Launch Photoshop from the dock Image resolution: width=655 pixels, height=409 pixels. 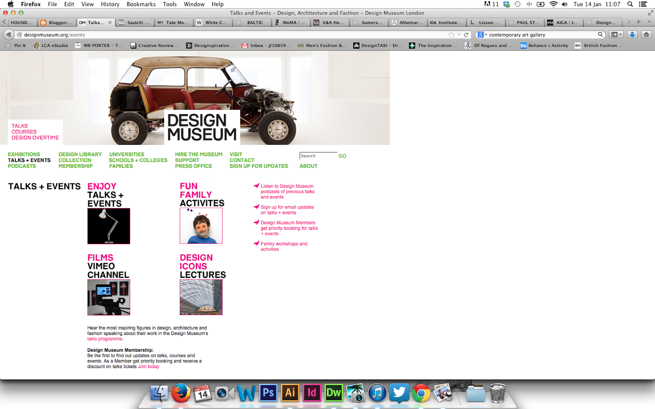click(x=268, y=393)
